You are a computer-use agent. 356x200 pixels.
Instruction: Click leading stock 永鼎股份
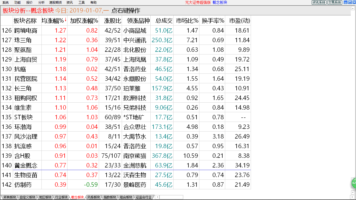[x=135, y=79]
